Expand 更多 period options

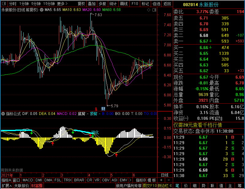(62, 4)
